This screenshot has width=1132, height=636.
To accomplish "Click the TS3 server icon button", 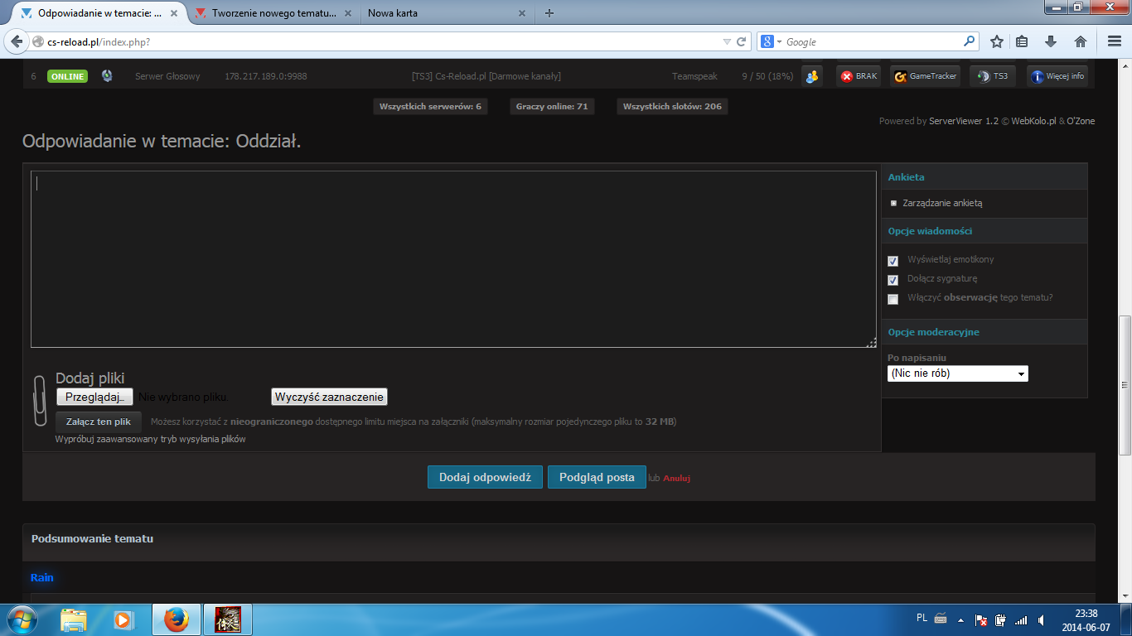I will tap(992, 76).
